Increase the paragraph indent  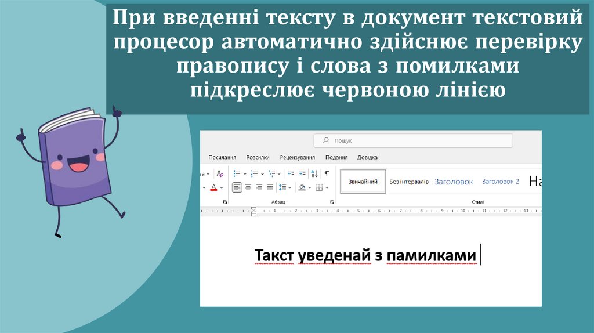tap(302, 173)
